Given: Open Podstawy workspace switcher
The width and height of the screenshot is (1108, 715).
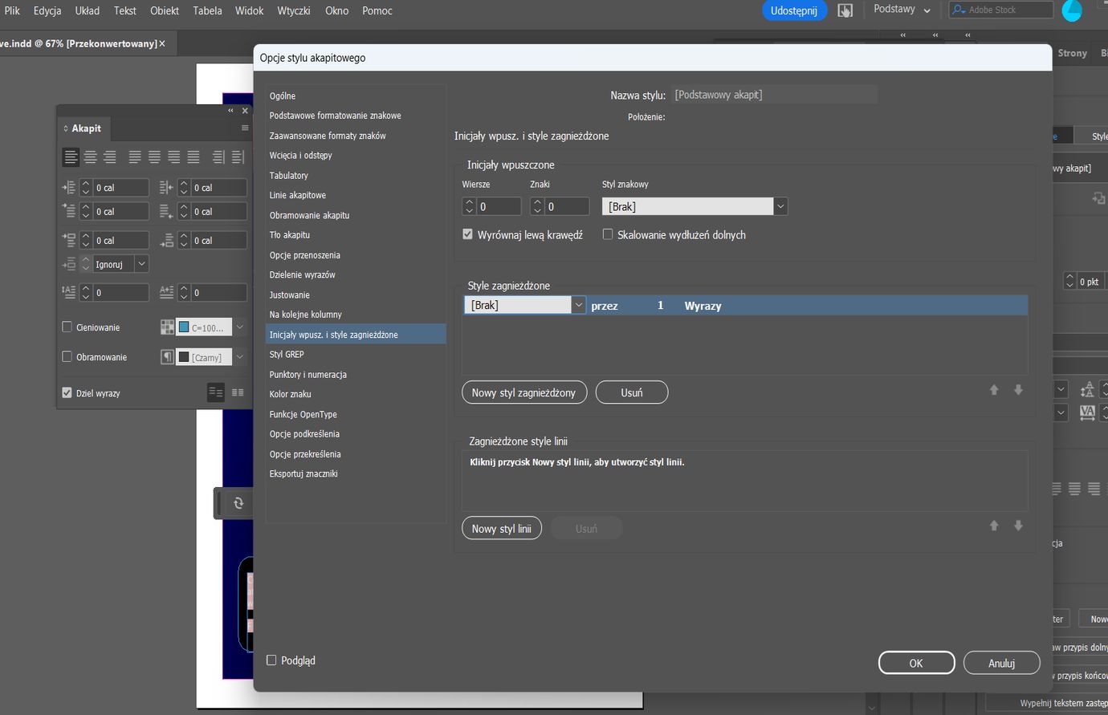Looking at the screenshot, I should pos(902,10).
